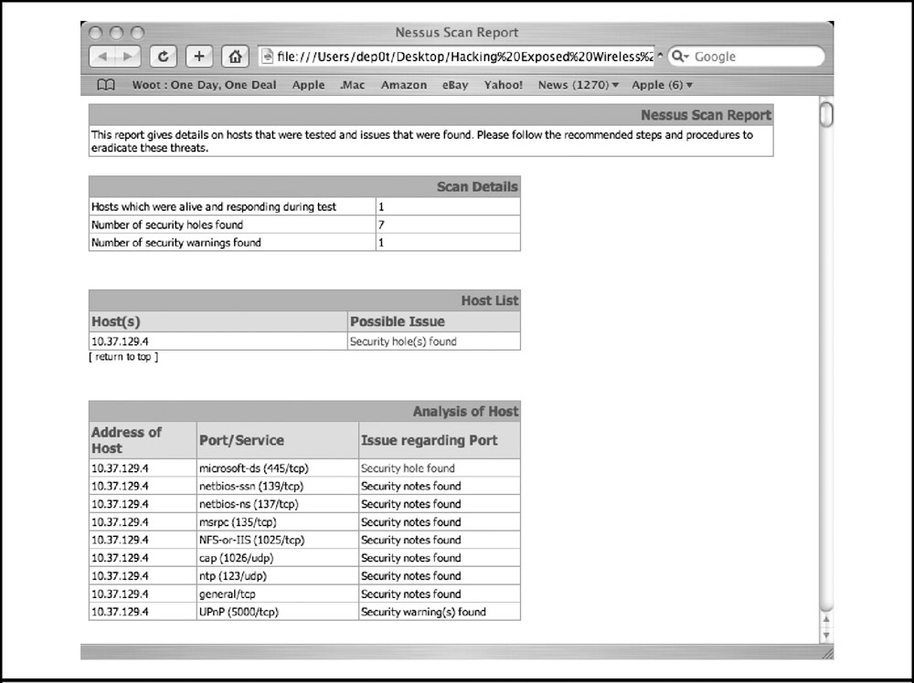Screen dimensions: 914x683
Task: Show all bookmarks via open book icon
Action: click(105, 85)
